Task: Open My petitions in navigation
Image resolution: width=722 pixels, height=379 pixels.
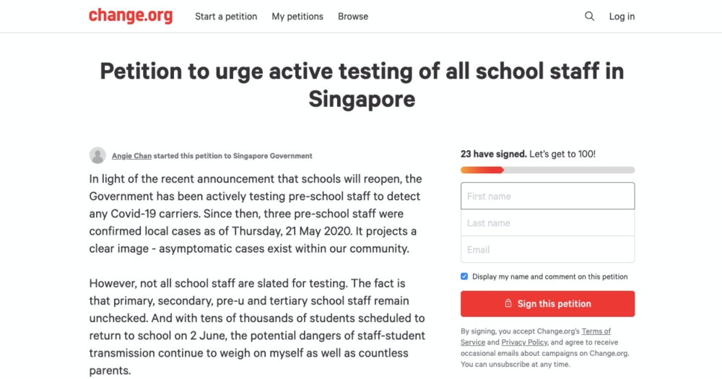Action: [x=297, y=17]
